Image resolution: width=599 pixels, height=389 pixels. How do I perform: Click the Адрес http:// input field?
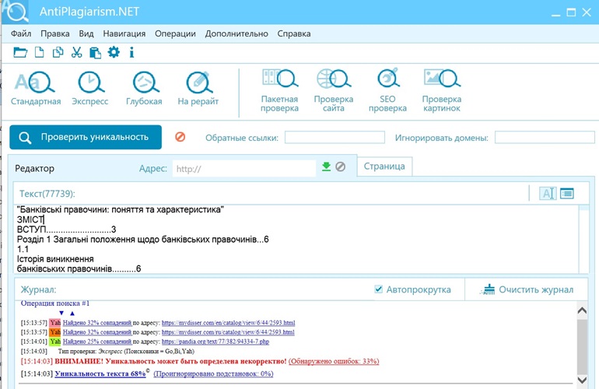click(x=244, y=169)
